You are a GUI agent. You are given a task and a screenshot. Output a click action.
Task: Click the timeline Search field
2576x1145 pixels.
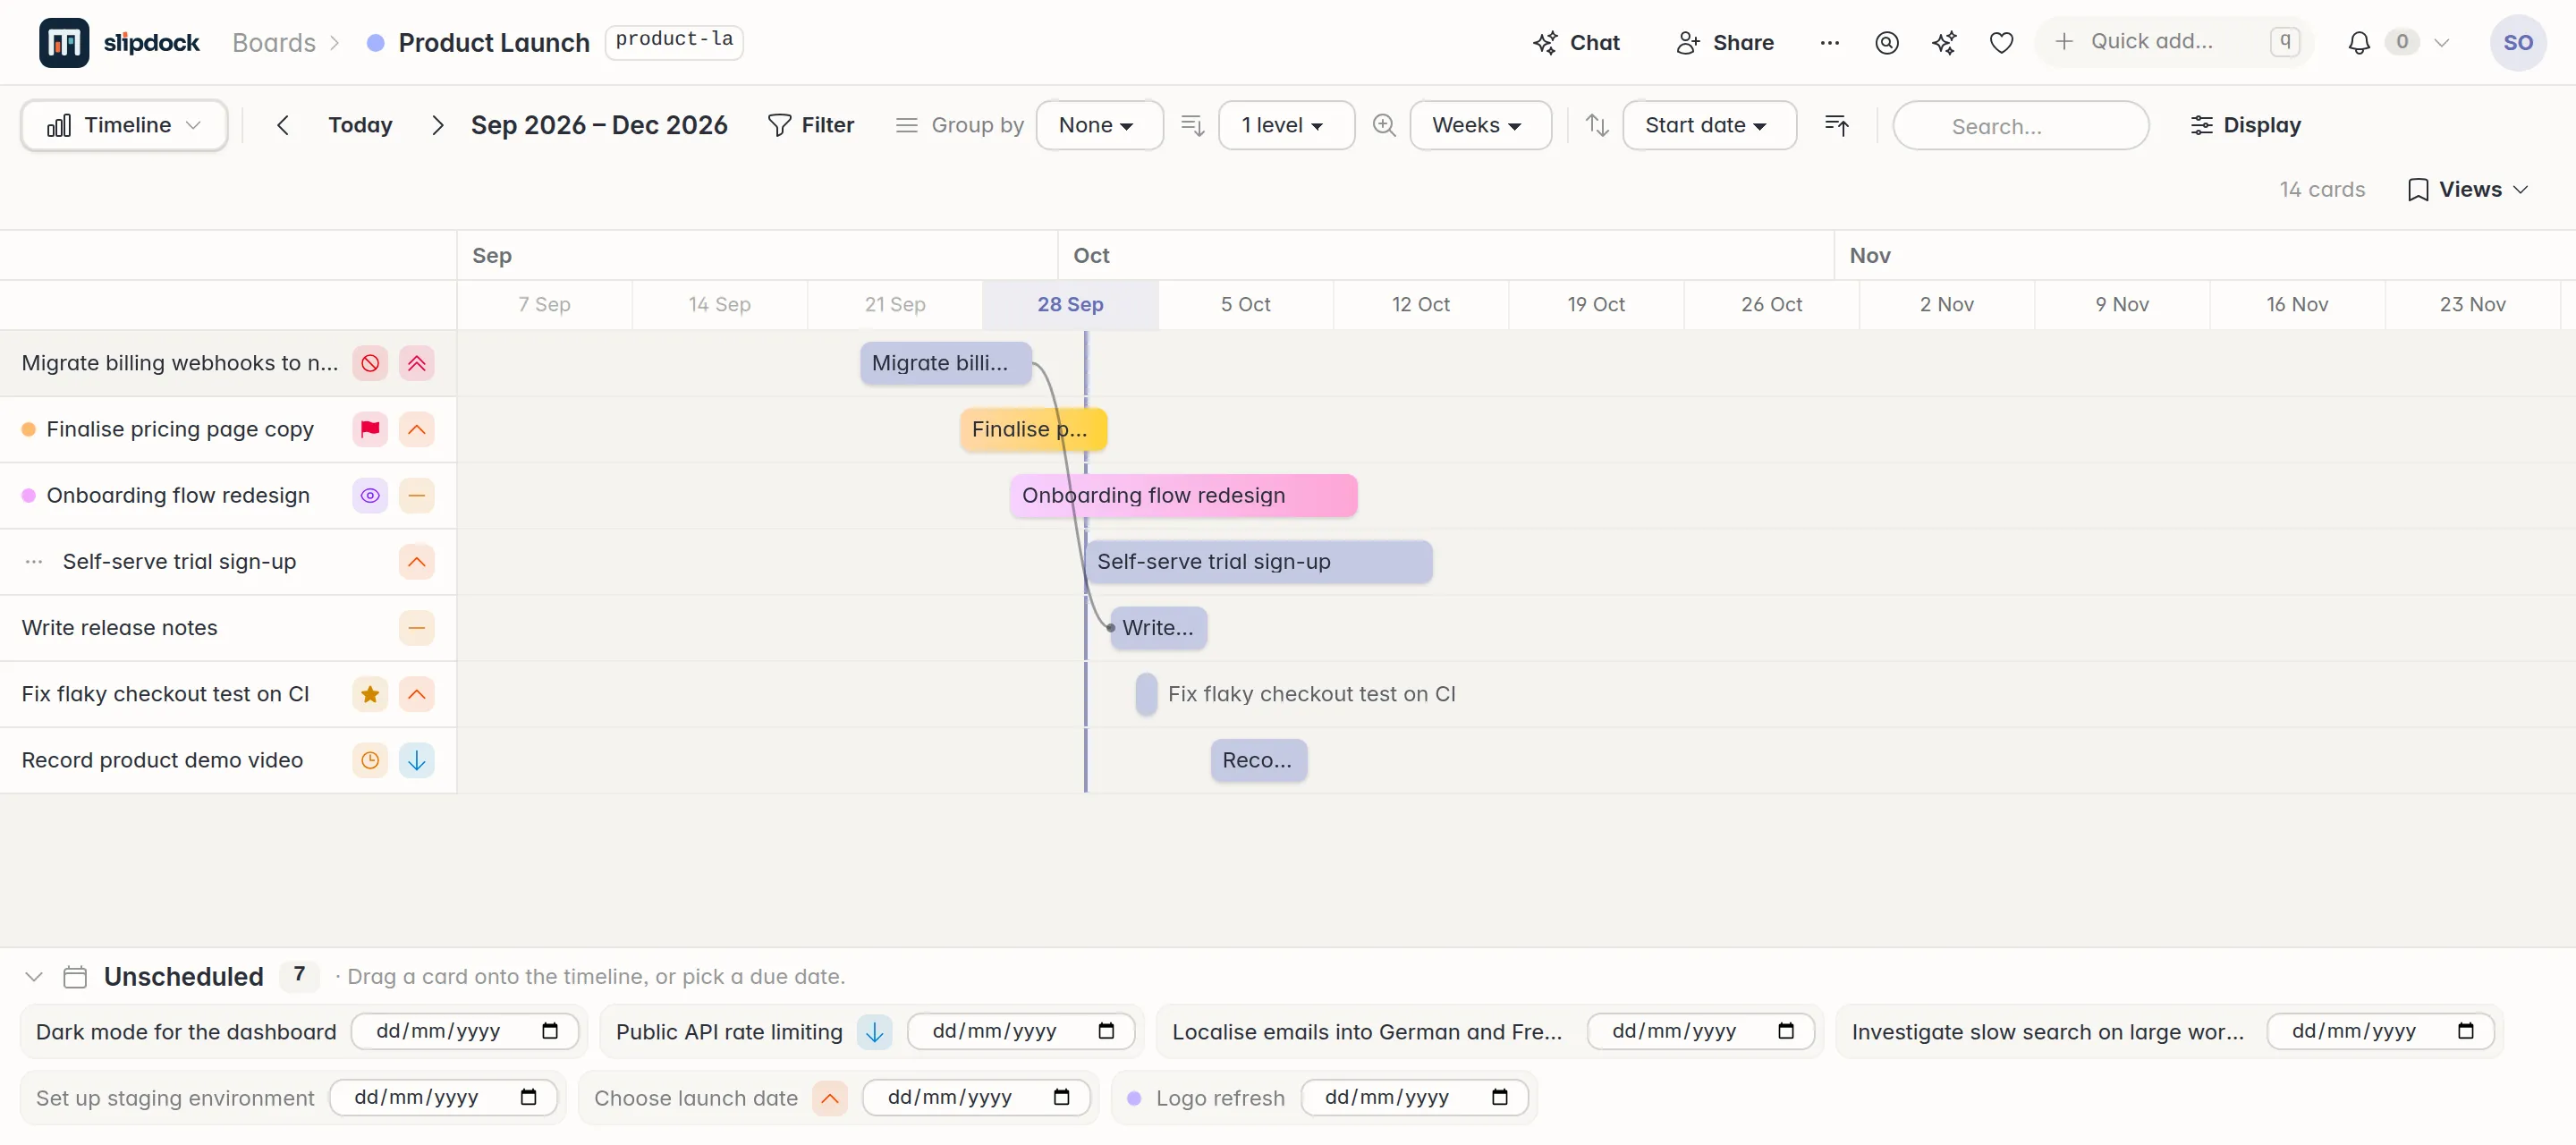coord(2020,126)
